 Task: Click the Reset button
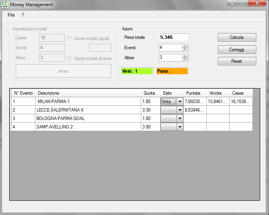tap(237, 61)
